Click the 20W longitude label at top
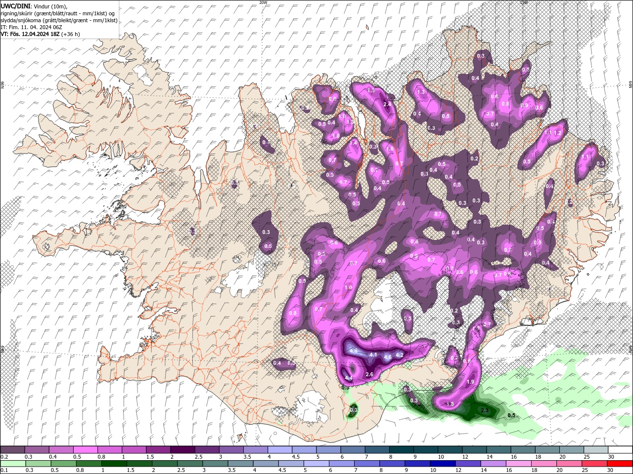 tap(263, 2)
